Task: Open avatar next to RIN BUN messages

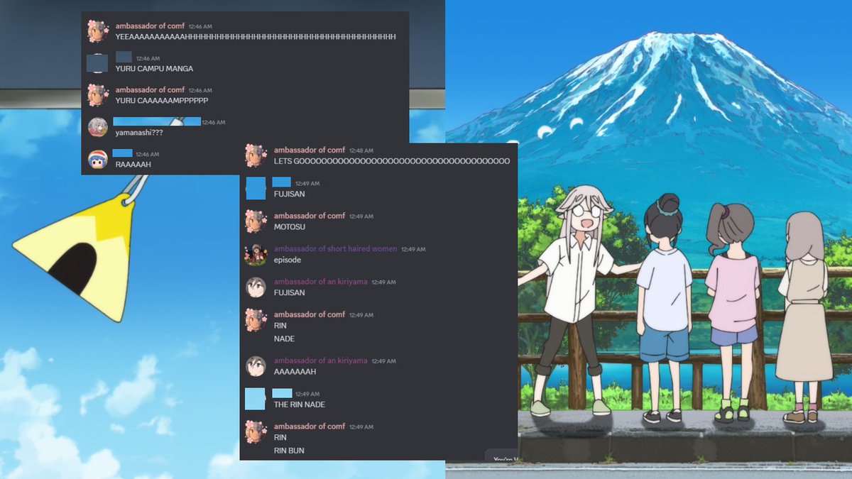Action: pos(256,431)
